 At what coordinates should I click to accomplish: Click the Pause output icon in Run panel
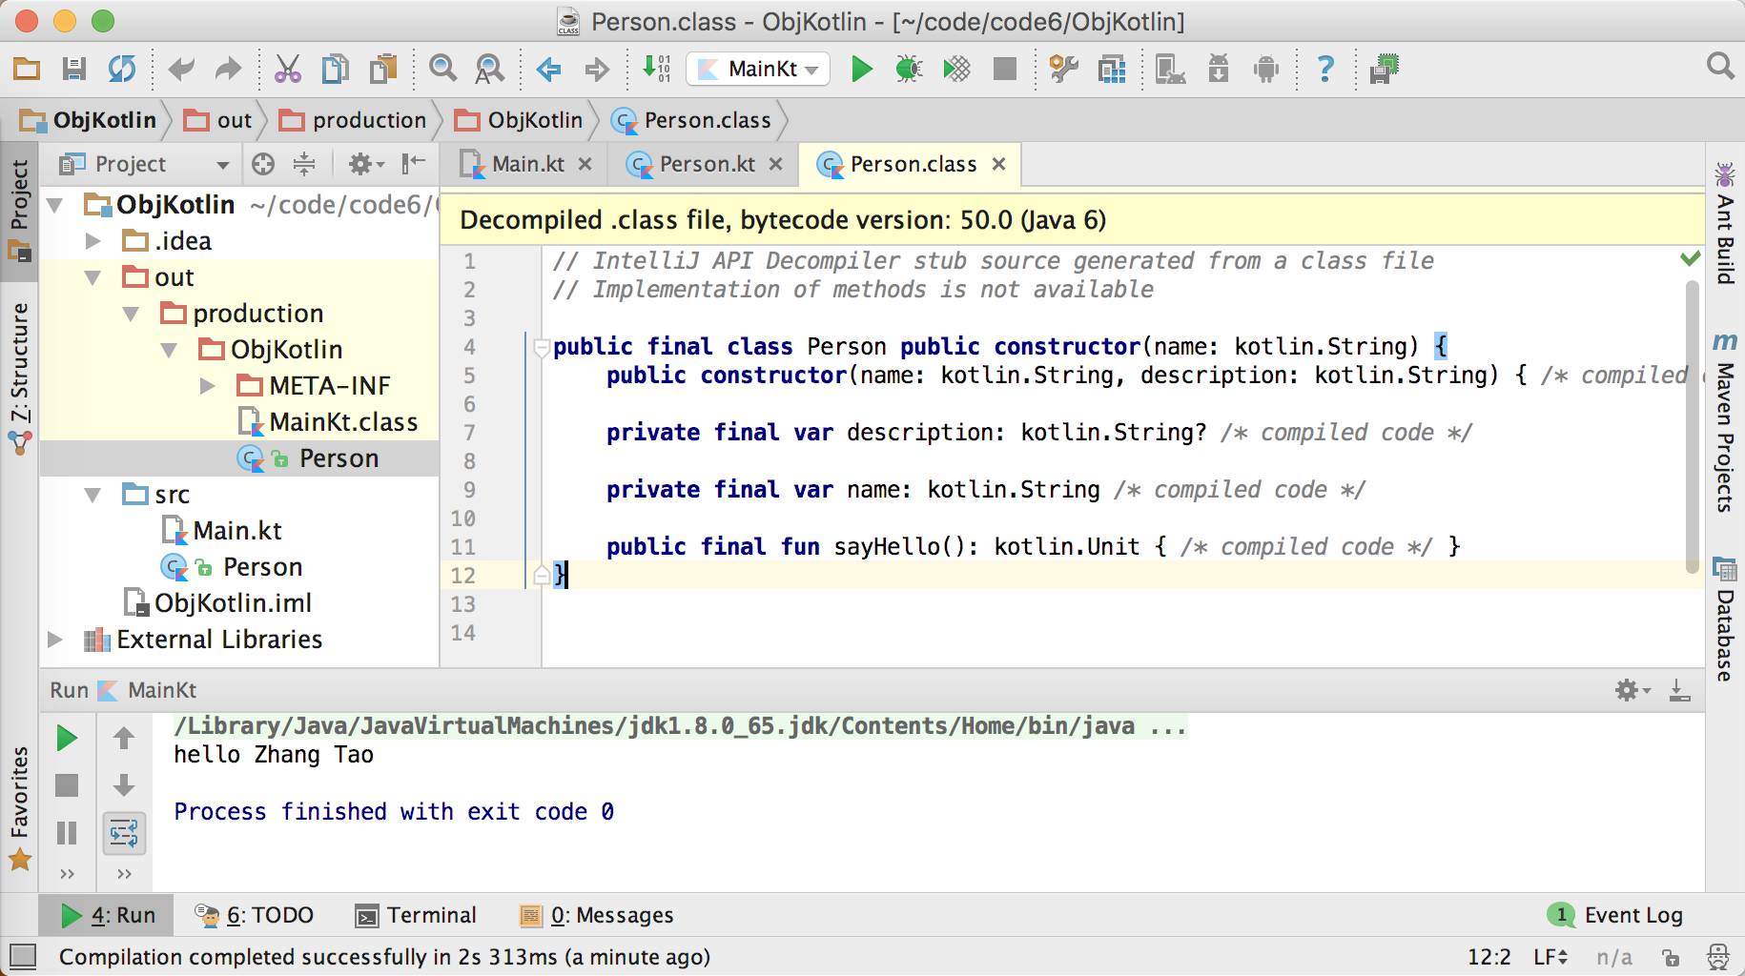[67, 833]
